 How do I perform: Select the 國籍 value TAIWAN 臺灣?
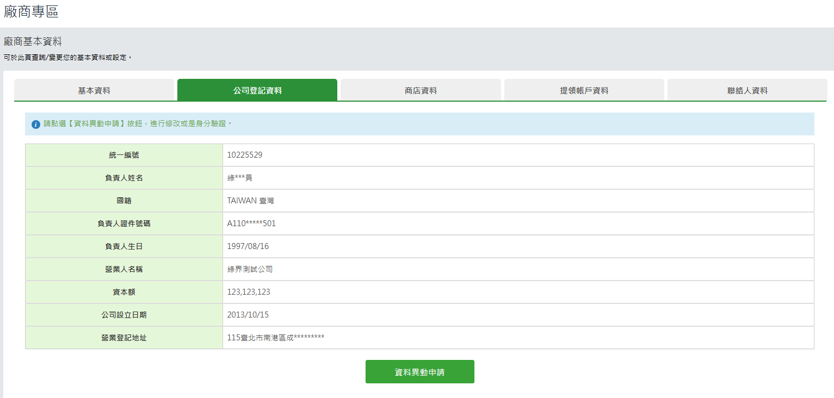[x=250, y=201]
